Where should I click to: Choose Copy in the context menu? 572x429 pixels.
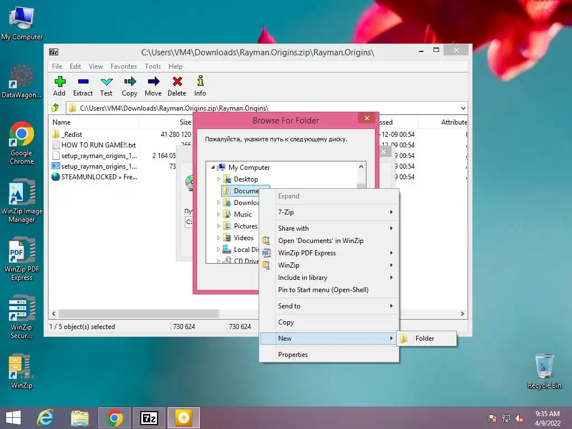tap(330, 322)
